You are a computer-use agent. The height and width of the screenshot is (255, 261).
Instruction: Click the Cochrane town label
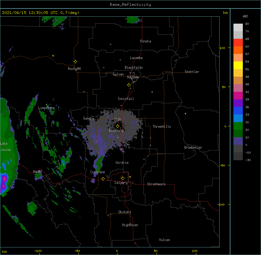[97, 172]
